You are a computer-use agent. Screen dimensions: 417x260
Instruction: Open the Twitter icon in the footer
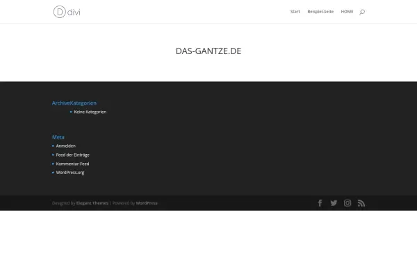tap(334, 203)
